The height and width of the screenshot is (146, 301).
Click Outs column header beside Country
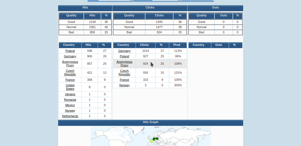click(220, 45)
